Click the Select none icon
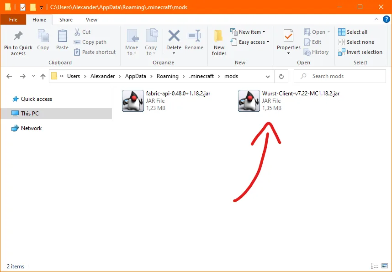This screenshot has height=272, width=392. click(x=341, y=42)
